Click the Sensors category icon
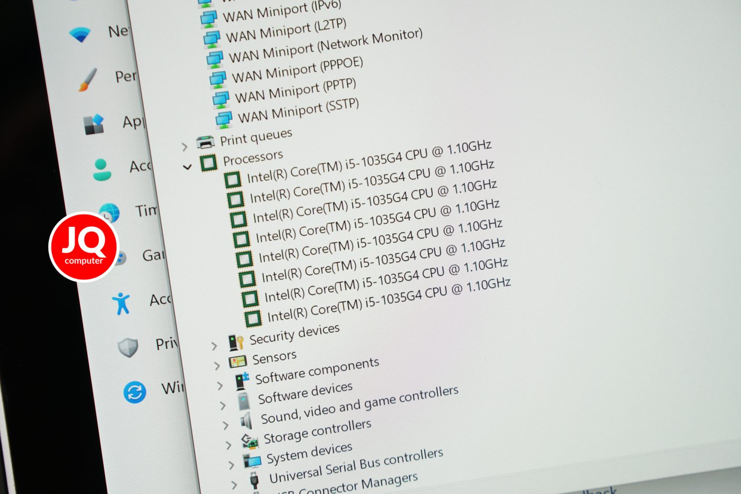 (238, 362)
